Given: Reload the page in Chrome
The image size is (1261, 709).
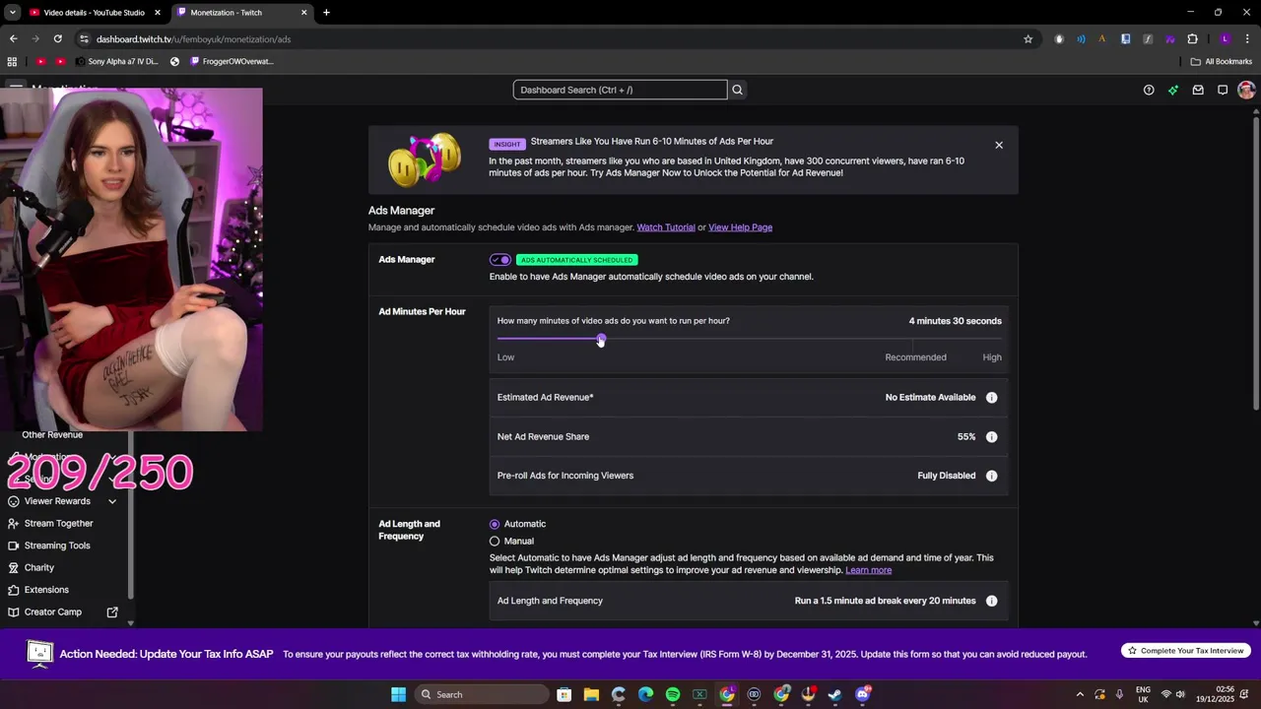Looking at the screenshot, I should tap(58, 39).
